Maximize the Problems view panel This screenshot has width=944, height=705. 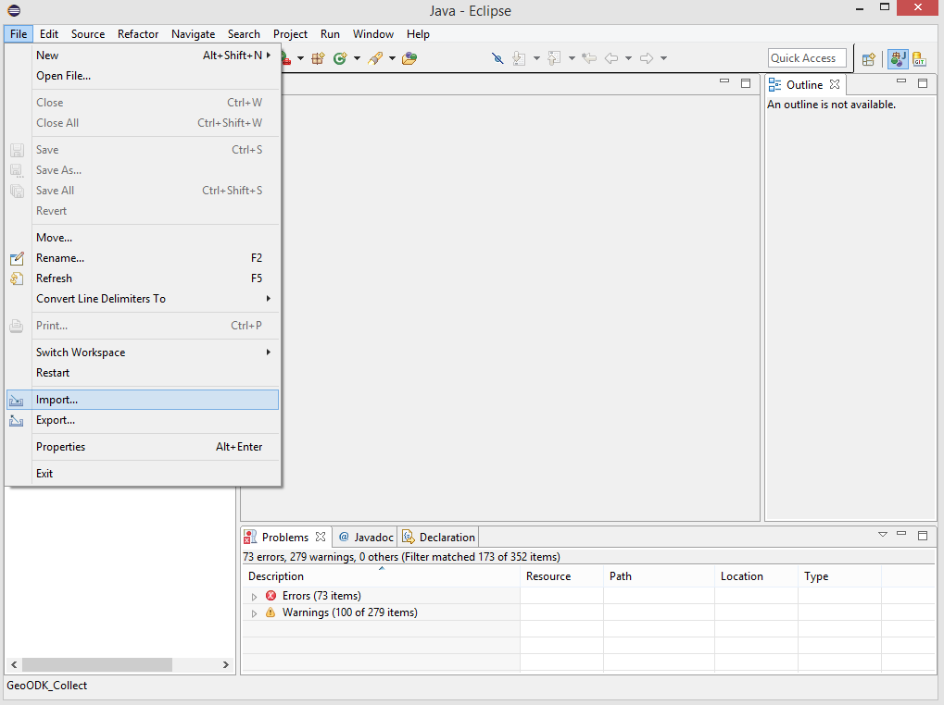click(x=923, y=536)
